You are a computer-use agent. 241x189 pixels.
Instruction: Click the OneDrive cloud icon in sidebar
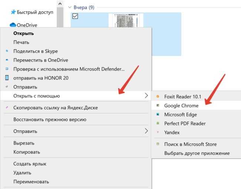(13, 25)
